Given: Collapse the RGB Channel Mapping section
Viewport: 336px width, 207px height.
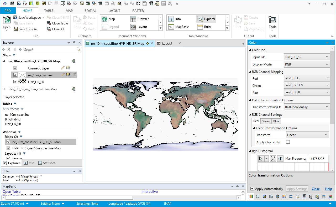Looking at the screenshot, I should click(250, 72).
